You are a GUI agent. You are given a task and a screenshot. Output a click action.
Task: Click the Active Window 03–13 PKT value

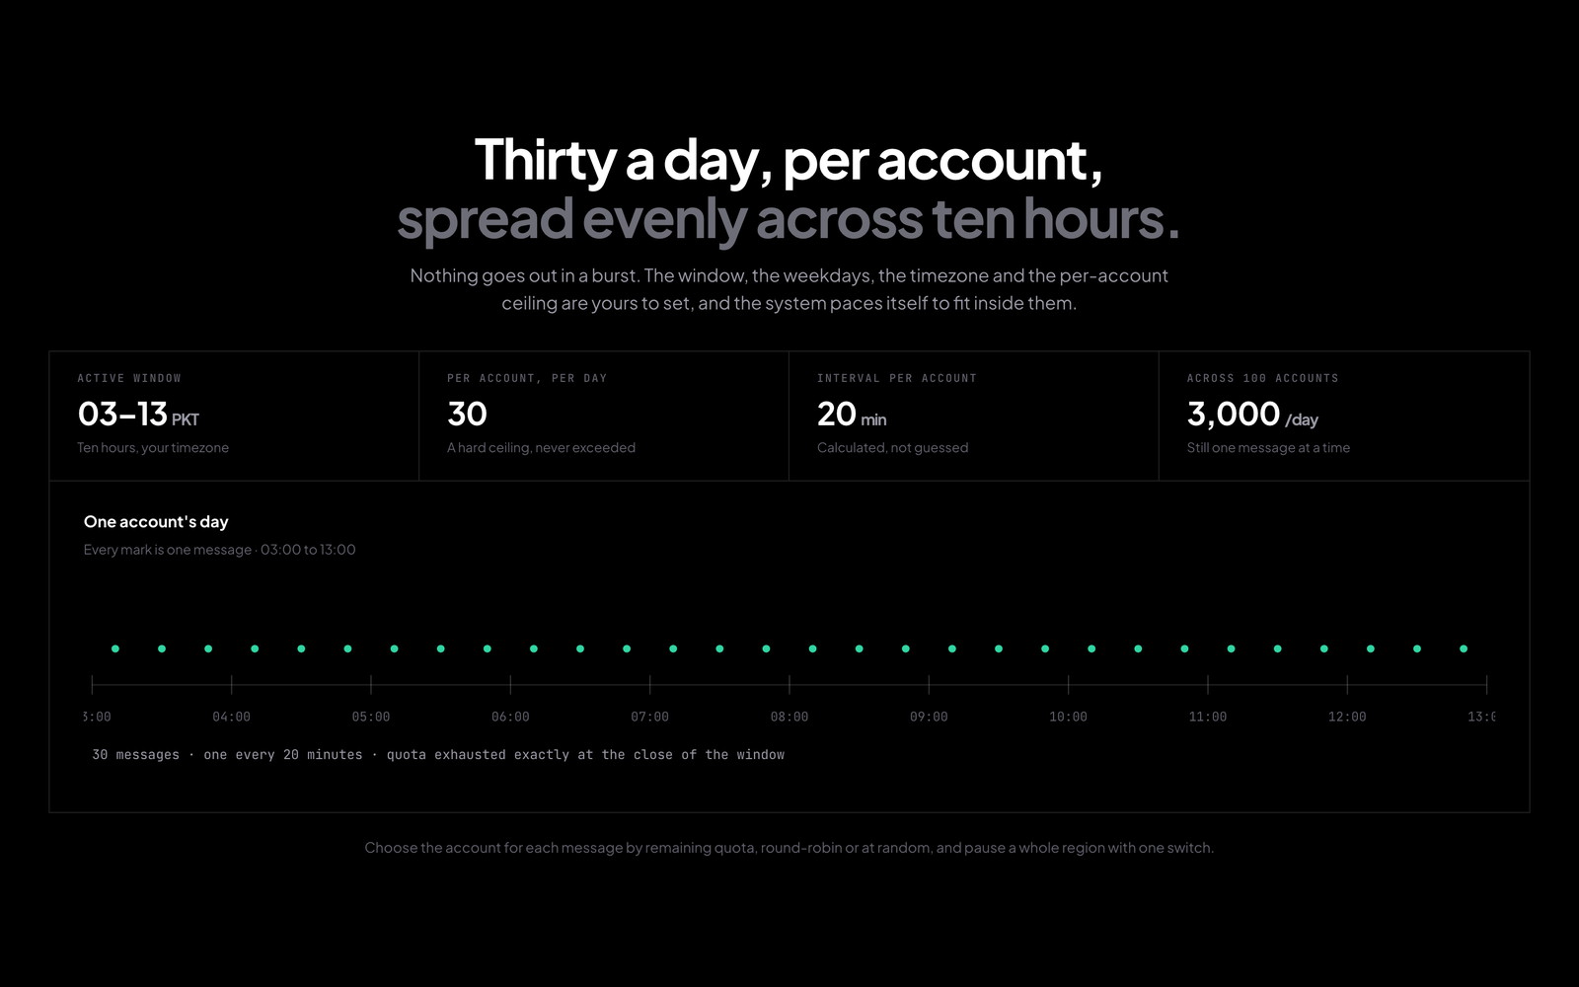point(138,415)
